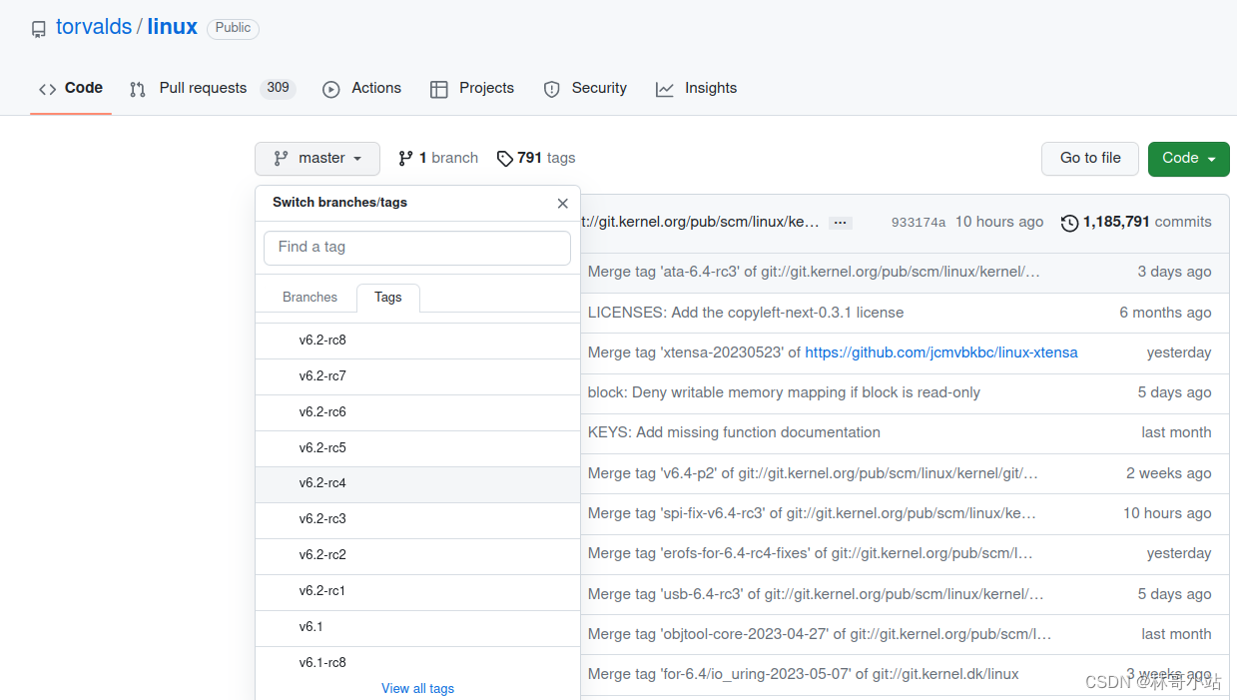This screenshot has height=700, width=1237.
Task: Collapse the master branch dropdown
Action: pyautogui.click(x=317, y=158)
